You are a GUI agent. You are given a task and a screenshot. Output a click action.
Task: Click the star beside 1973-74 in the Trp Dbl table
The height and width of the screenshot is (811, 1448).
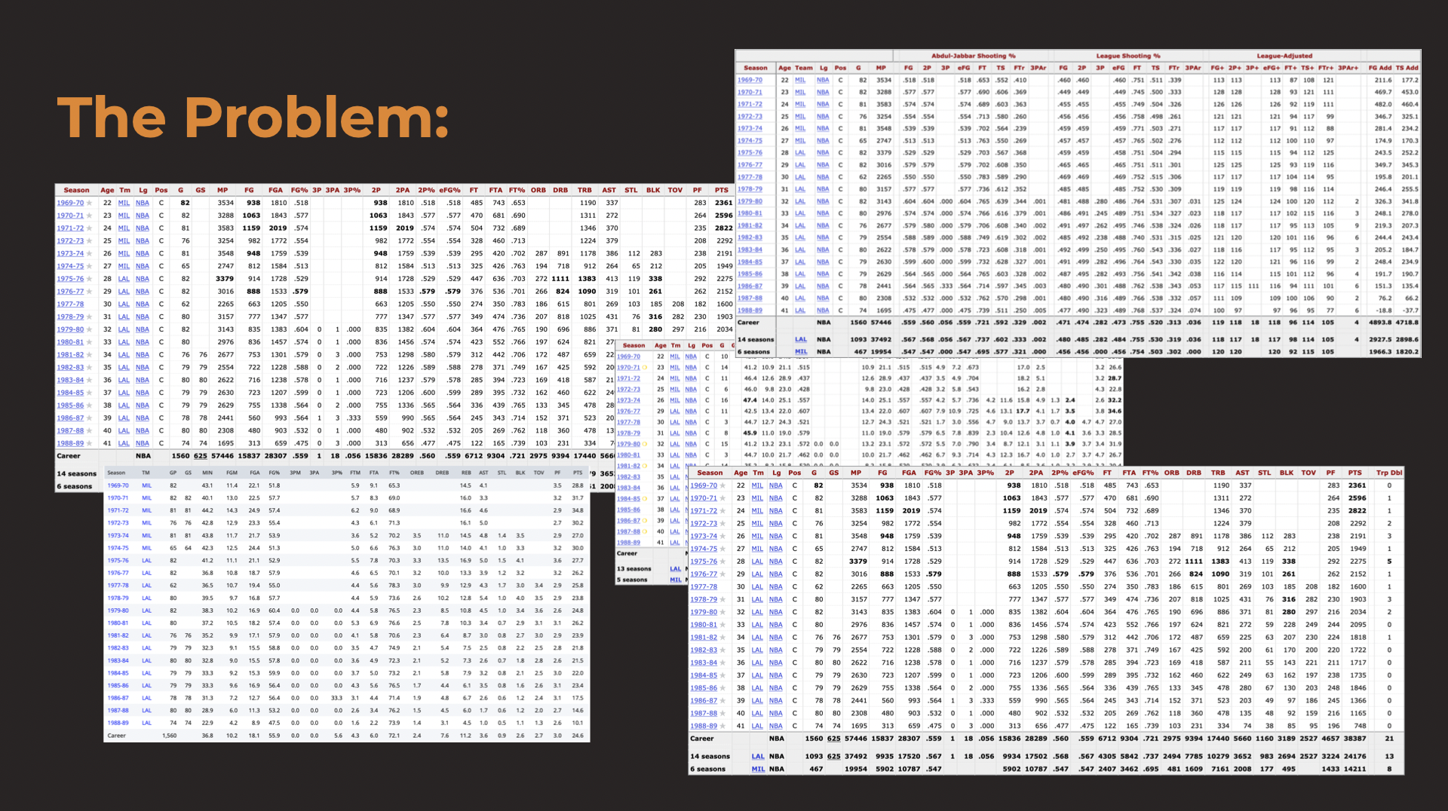722,537
